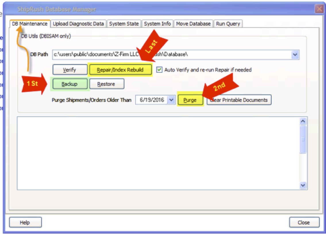Expand the DB Path dropdown arrow

295,55
